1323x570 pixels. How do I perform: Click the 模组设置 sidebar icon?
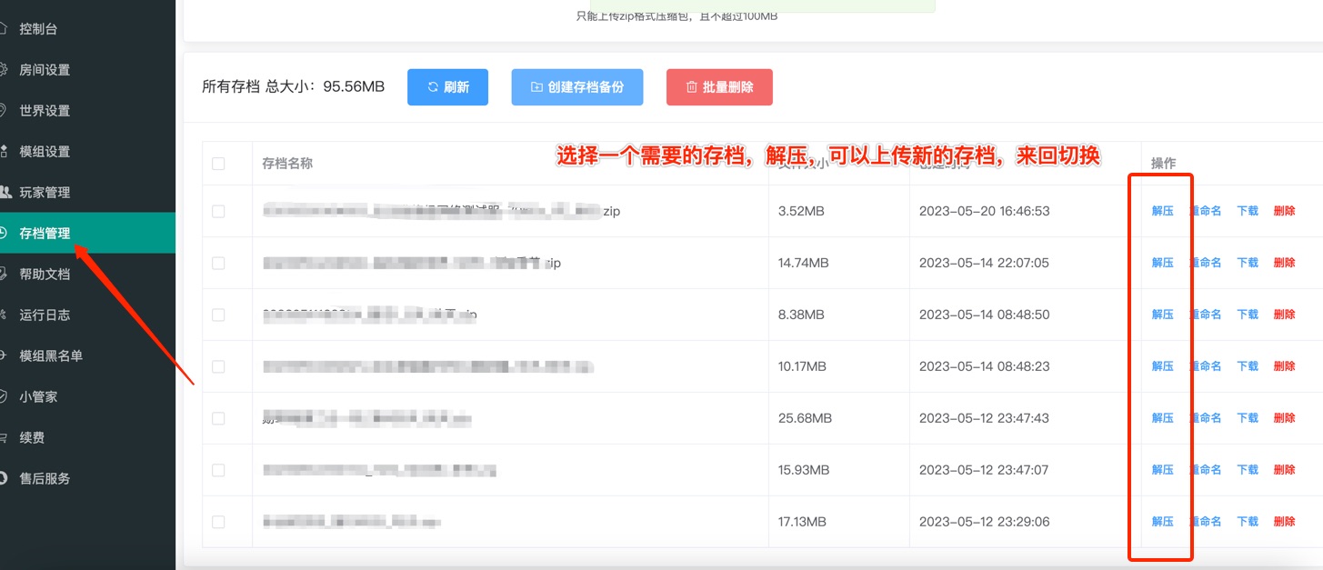4,152
